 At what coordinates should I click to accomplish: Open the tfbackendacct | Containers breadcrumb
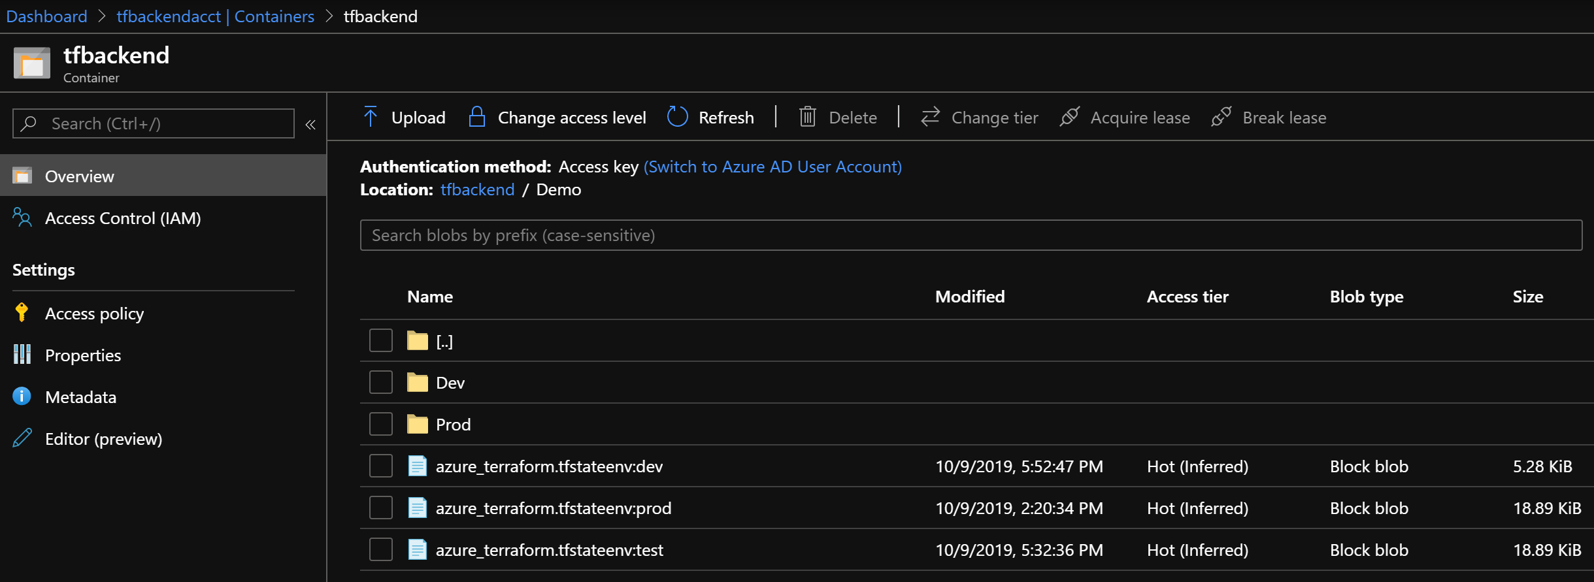pos(215,16)
